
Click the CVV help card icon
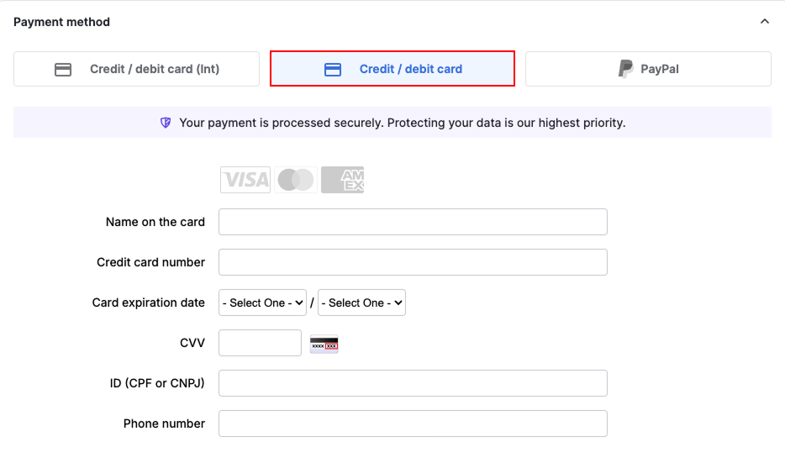pos(324,344)
